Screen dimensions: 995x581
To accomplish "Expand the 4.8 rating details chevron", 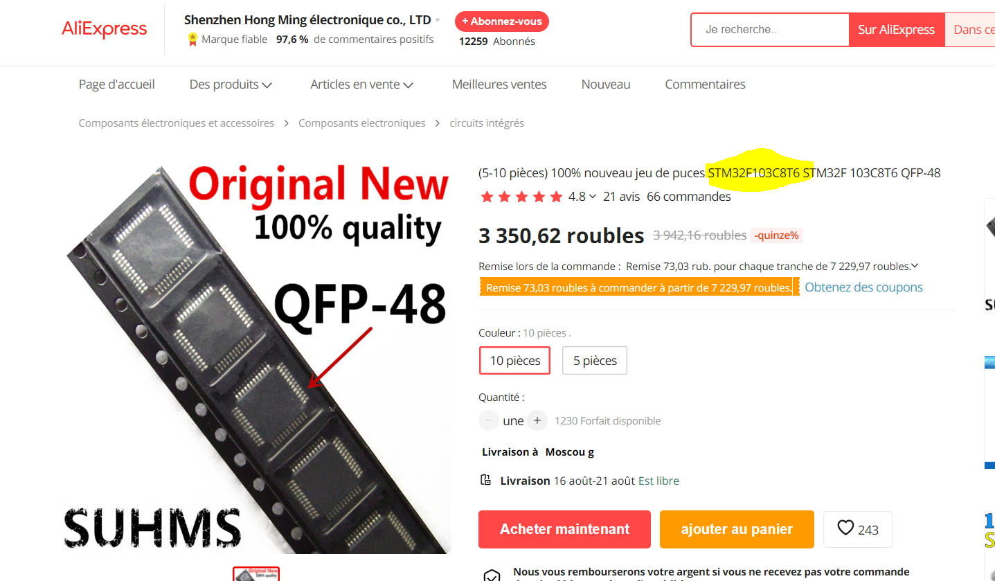I will pos(593,197).
